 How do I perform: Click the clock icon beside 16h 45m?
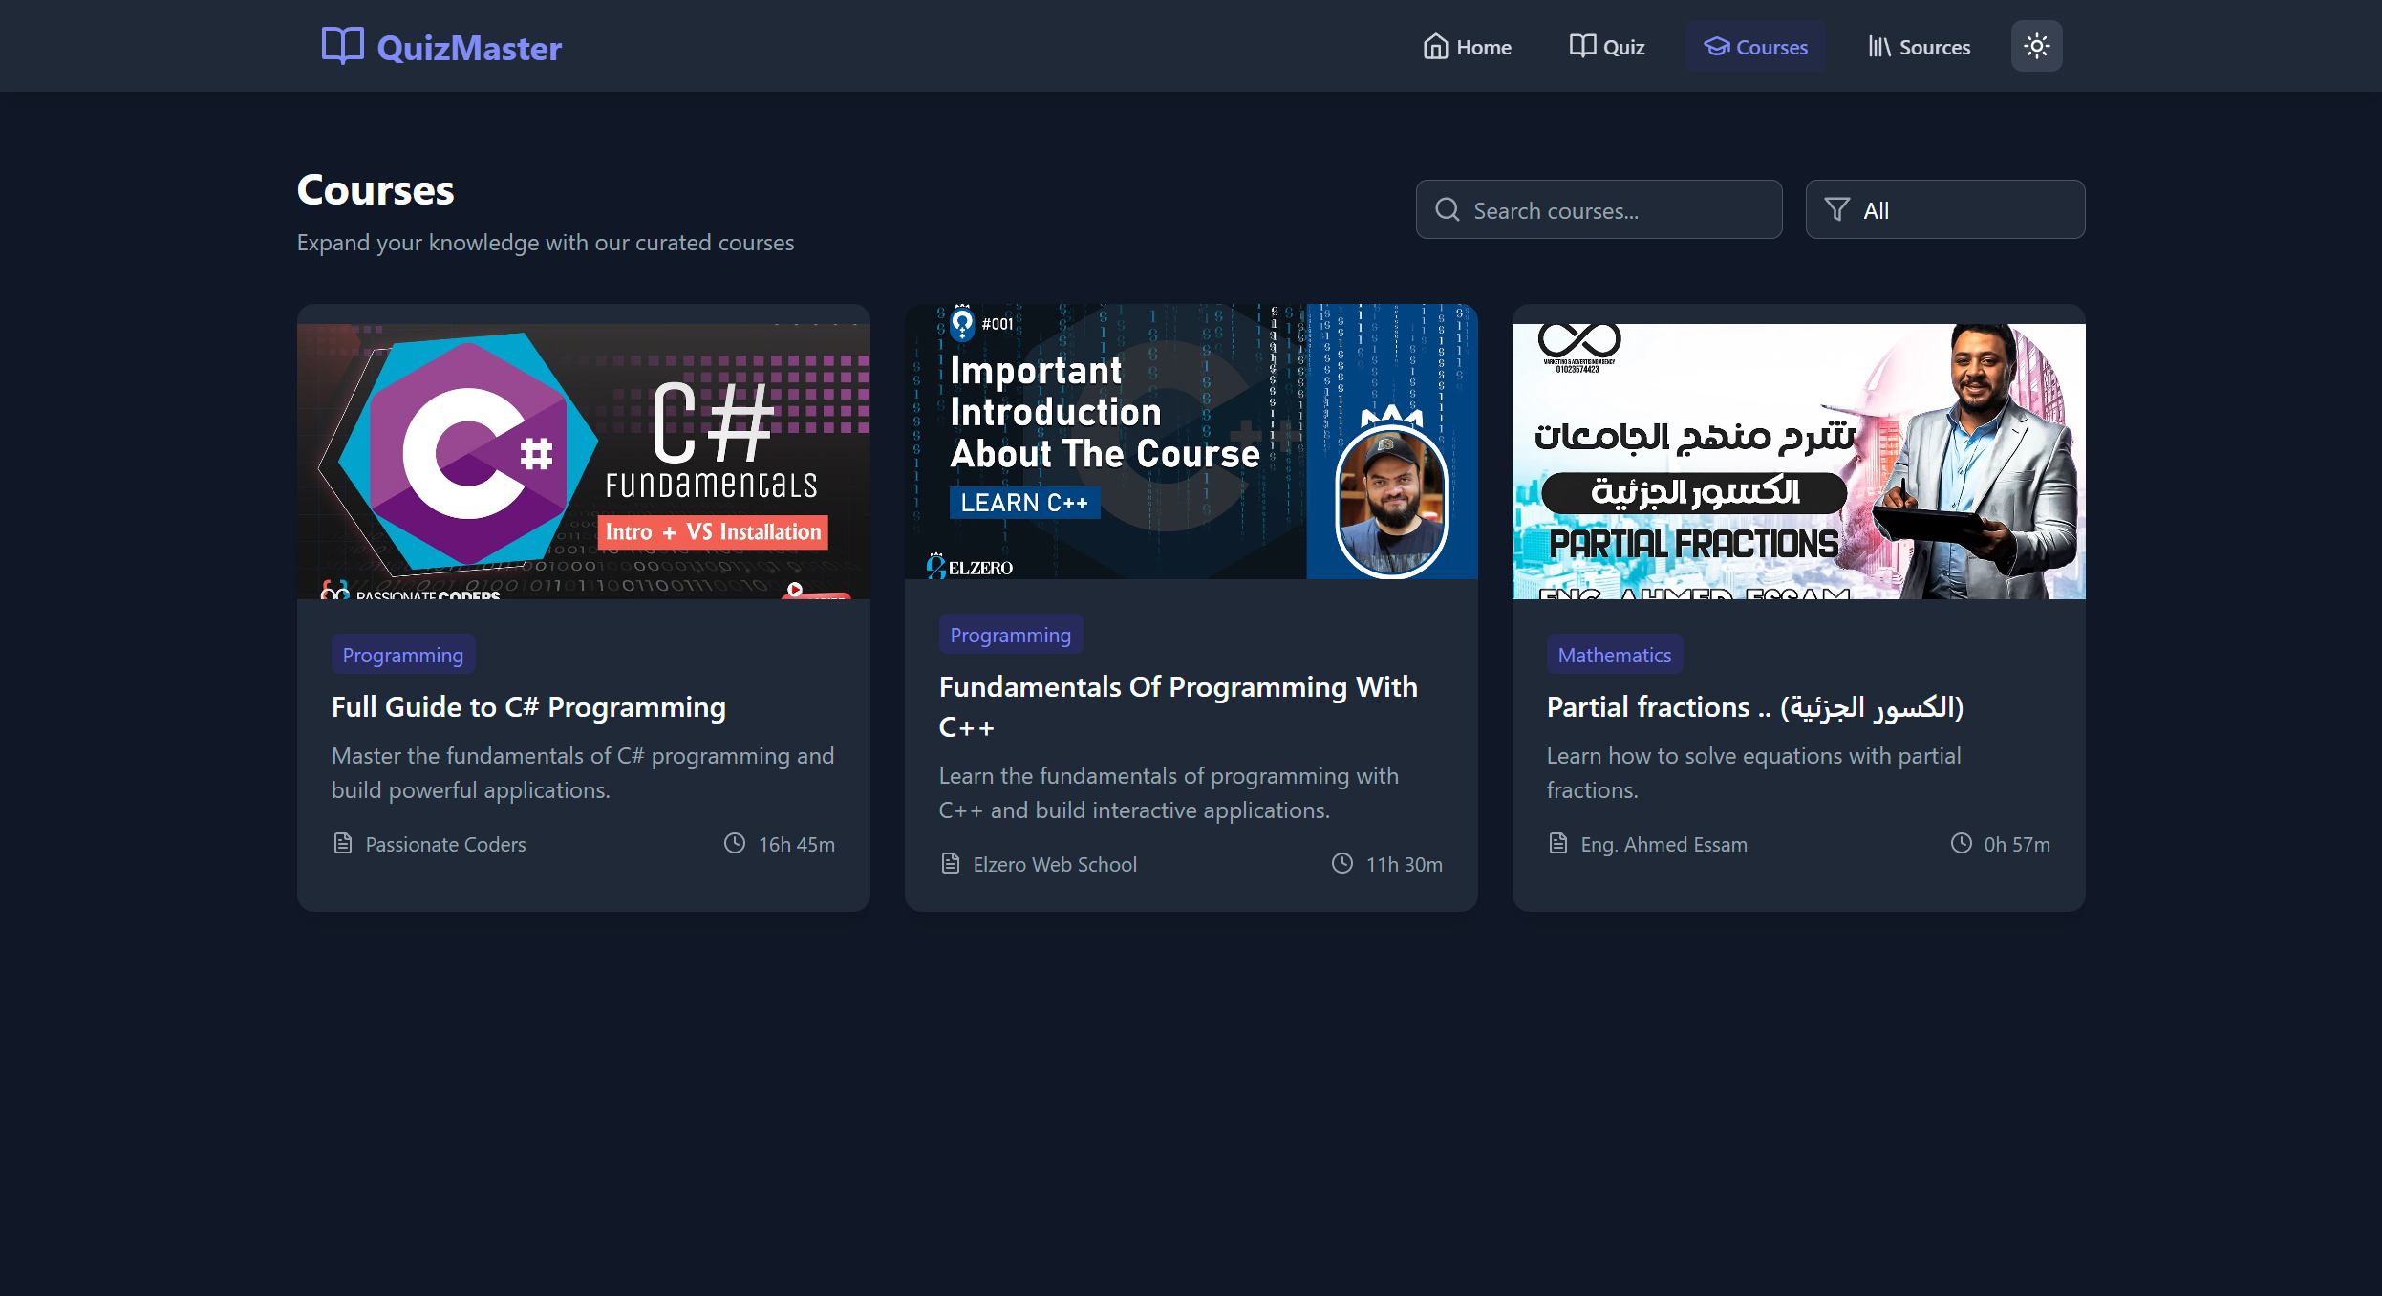click(734, 844)
